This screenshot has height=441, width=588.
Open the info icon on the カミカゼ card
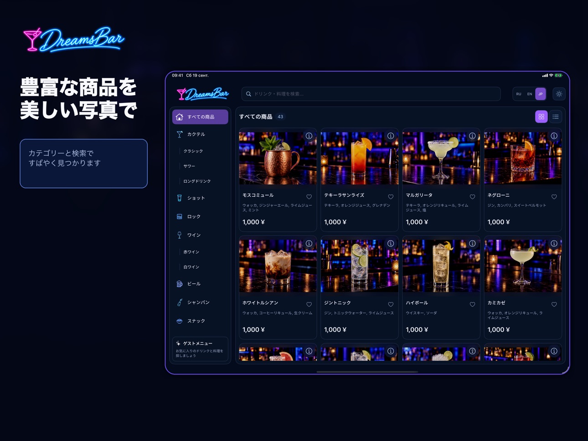point(554,243)
